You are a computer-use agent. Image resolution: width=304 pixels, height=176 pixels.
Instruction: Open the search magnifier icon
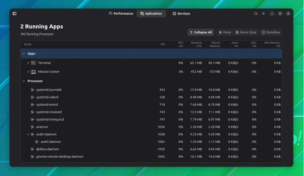point(256,13)
